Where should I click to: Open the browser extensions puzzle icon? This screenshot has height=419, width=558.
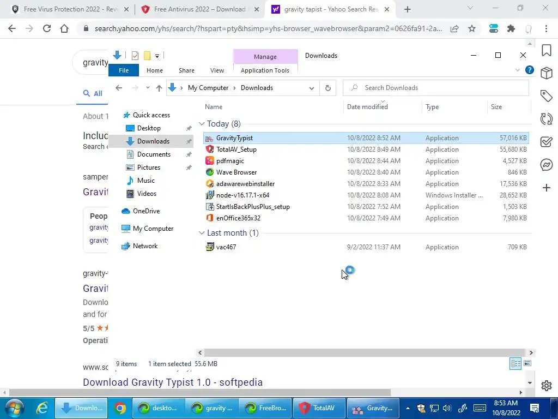pyautogui.click(x=511, y=28)
